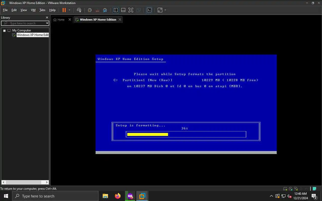Take a snapshot of this virtual machine
Viewport: 322px width, 201px height.
click(x=90, y=10)
